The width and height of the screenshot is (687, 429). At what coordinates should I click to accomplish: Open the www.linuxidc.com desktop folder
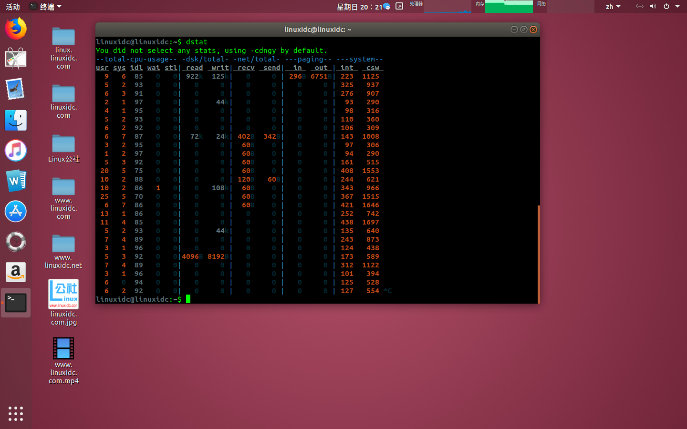(x=63, y=198)
